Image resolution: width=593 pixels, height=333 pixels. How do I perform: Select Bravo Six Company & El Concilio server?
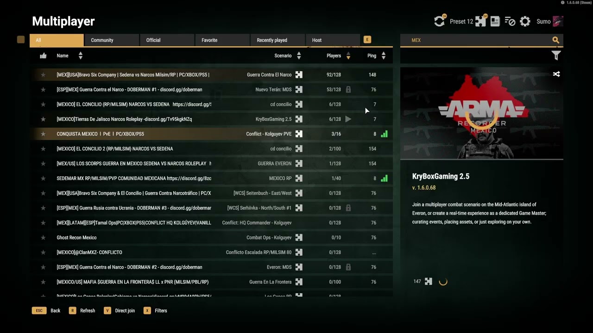[x=211, y=193]
